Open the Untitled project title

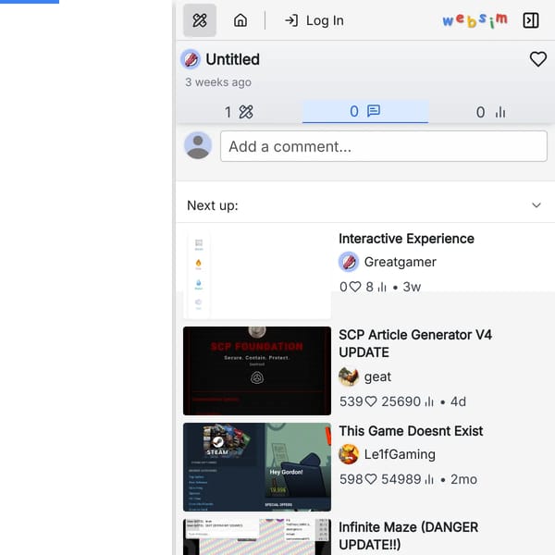(x=232, y=59)
